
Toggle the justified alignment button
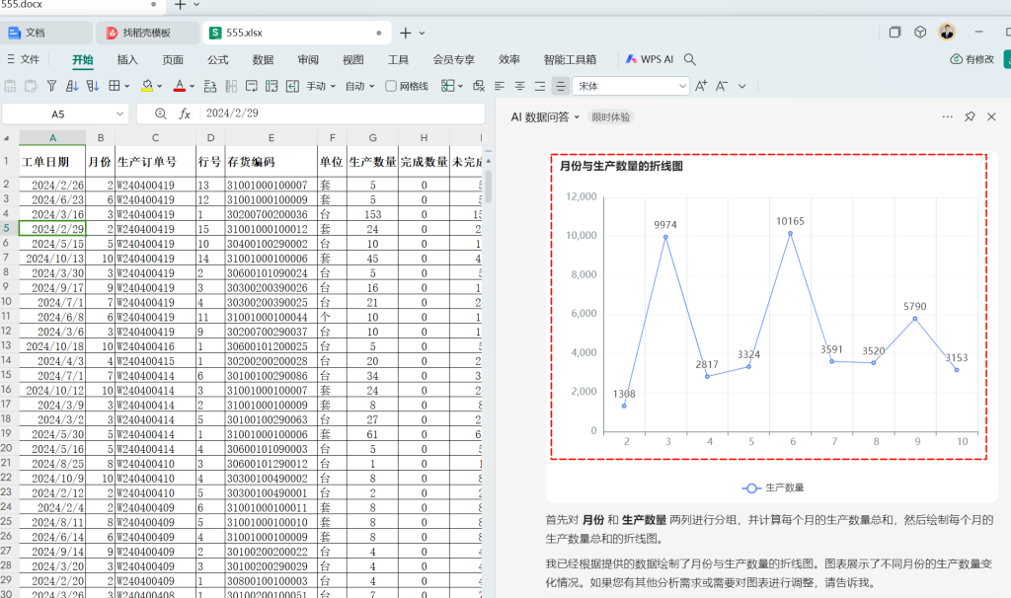pos(561,86)
